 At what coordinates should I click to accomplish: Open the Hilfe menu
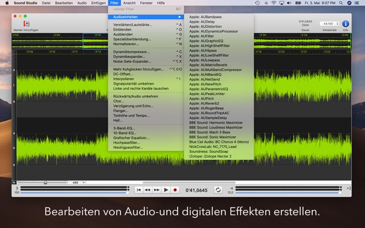tap(161, 3)
